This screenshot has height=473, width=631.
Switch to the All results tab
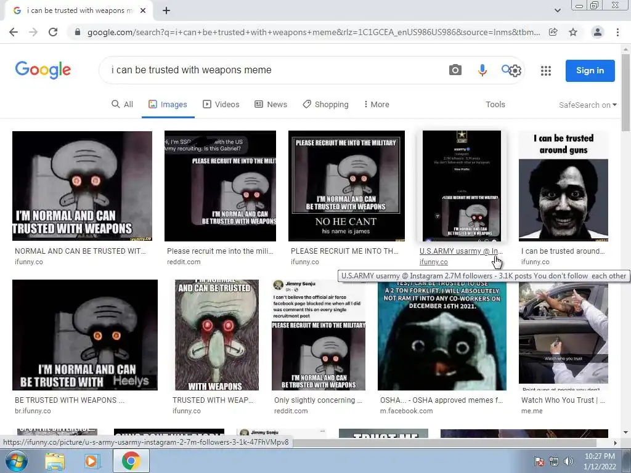coord(123,105)
